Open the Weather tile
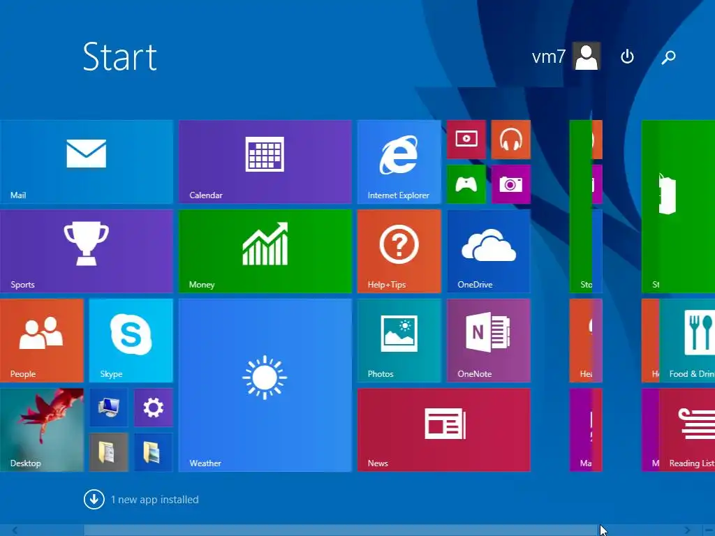 265,385
